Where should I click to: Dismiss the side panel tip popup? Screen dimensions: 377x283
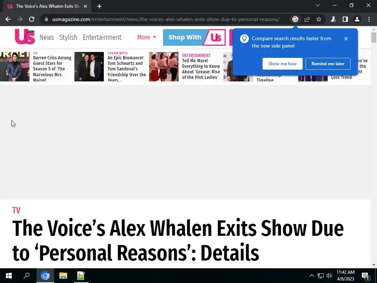coord(346,38)
